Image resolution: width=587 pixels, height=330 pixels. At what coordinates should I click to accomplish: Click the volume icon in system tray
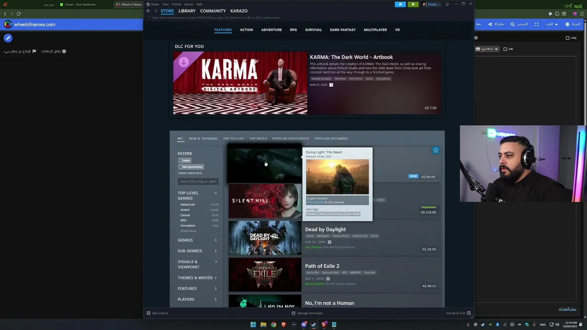557,324
